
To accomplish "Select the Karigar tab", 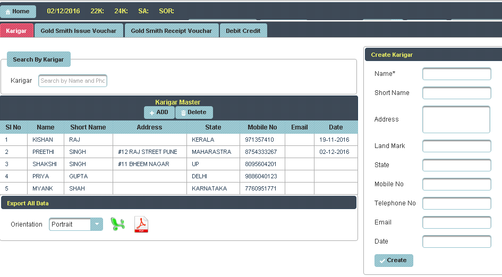I will click(16, 31).
